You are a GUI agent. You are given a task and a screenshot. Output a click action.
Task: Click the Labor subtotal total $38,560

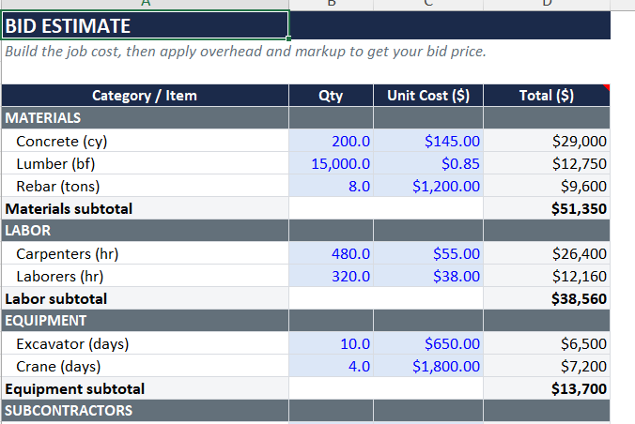(x=547, y=298)
